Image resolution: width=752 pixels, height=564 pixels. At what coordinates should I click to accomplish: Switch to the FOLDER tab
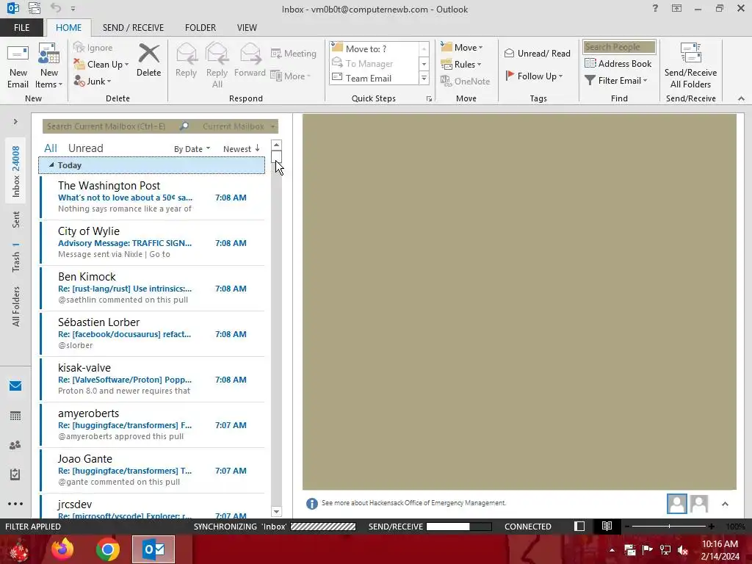(x=200, y=28)
